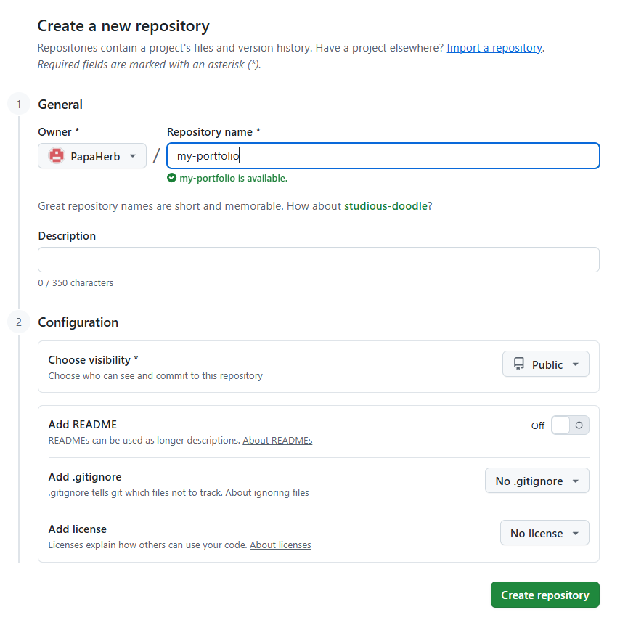Open the Import a repository link
Viewport: 620px width, 628px height.
494,47
